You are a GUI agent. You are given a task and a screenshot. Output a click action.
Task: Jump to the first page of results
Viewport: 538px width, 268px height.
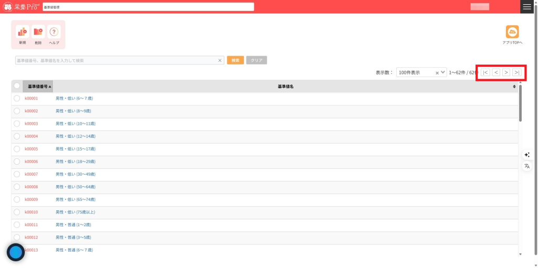(485, 72)
